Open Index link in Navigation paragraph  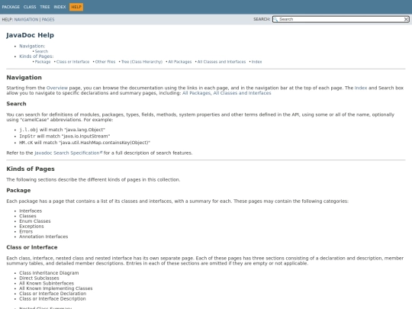pyautogui.click(x=361, y=88)
